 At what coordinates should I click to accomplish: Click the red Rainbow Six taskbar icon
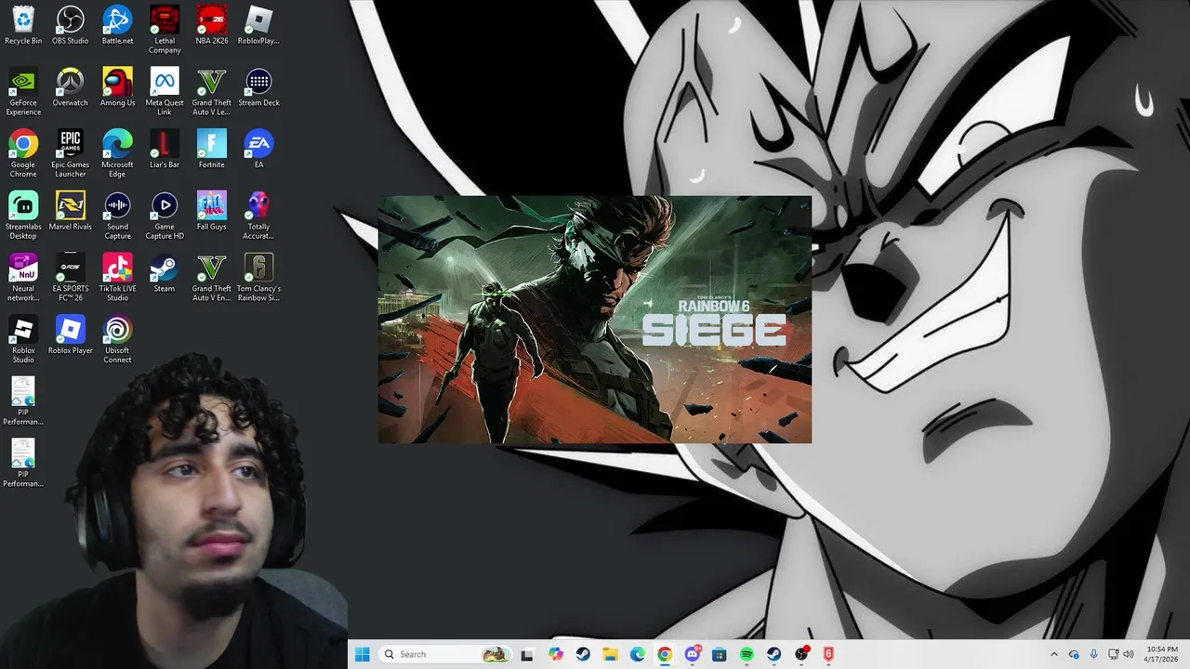tap(828, 654)
